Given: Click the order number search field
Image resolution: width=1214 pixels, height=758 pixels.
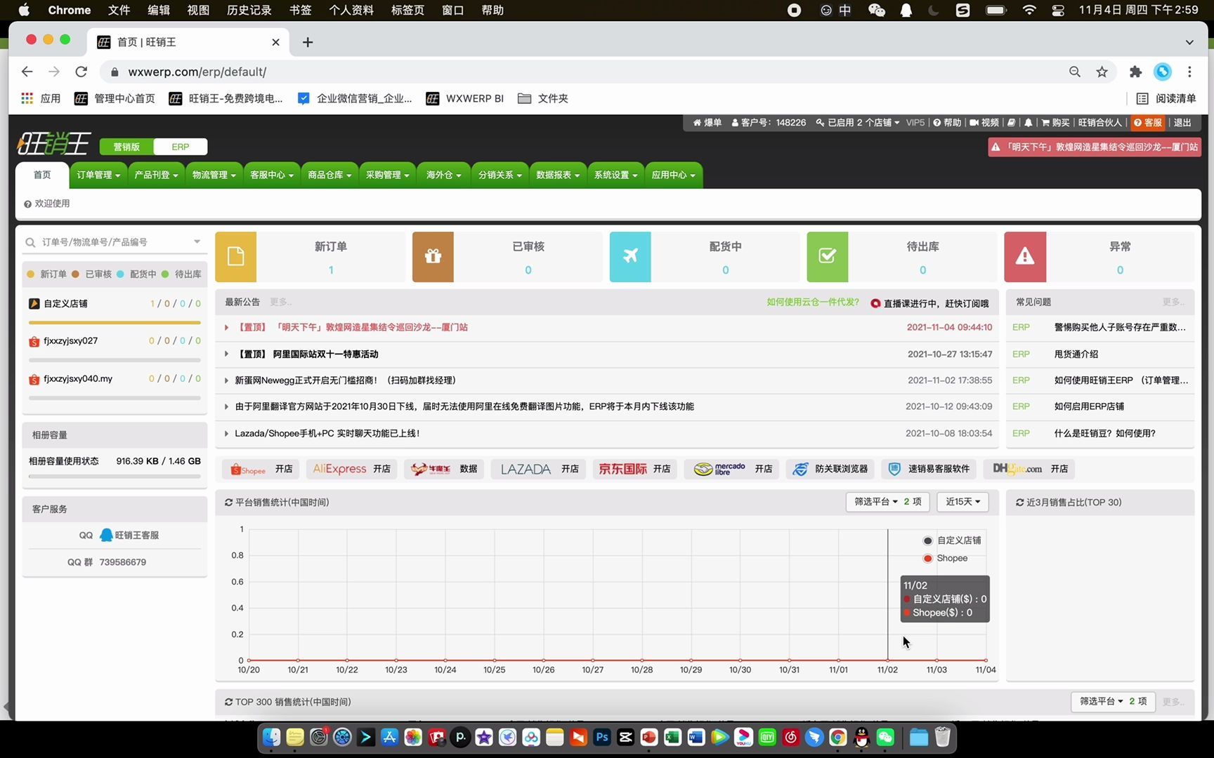Looking at the screenshot, I should tap(114, 242).
